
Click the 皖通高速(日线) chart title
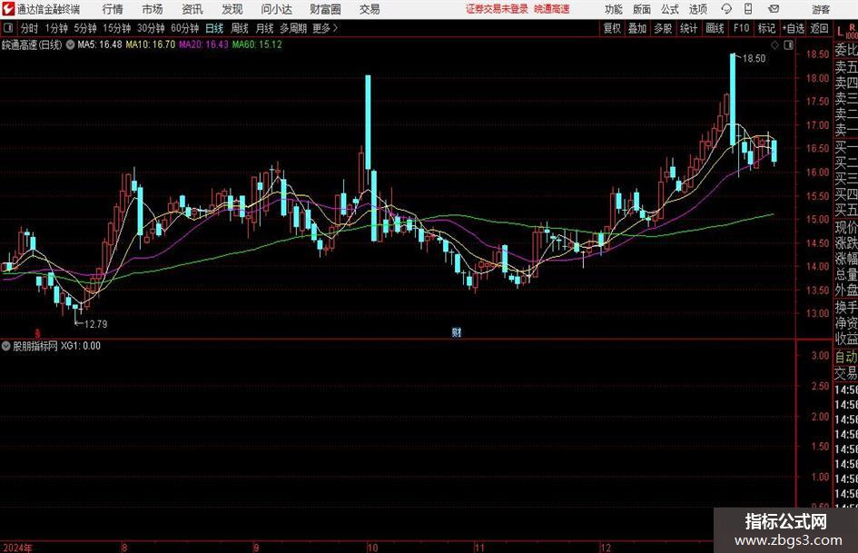pyautogui.click(x=33, y=44)
